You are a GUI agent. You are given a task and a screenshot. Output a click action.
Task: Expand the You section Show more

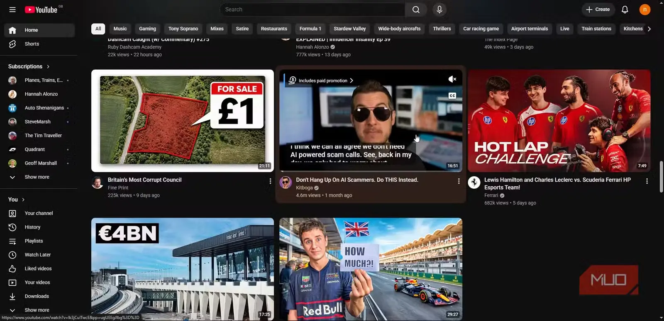(39, 310)
